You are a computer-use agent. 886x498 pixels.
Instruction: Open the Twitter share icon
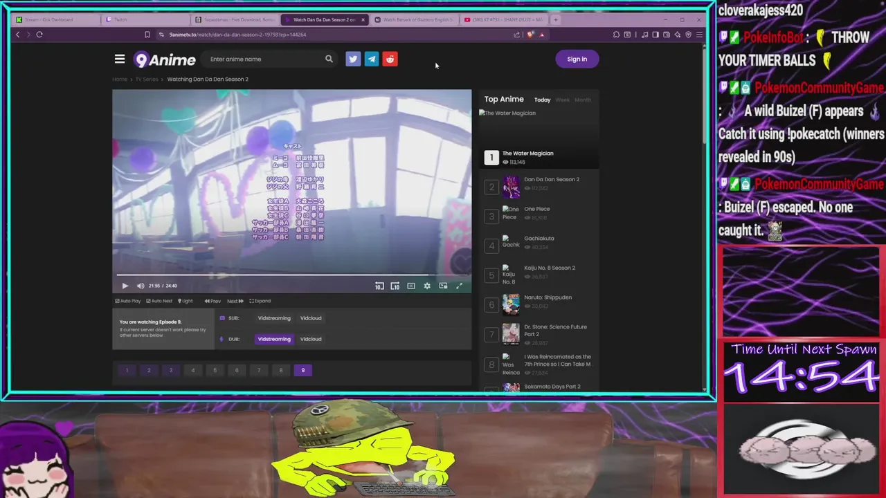(x=353, y=59)
